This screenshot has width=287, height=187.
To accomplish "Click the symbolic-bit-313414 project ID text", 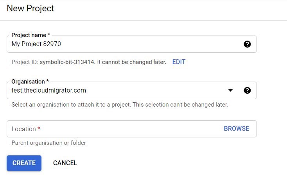I will [x=67, y=62].
